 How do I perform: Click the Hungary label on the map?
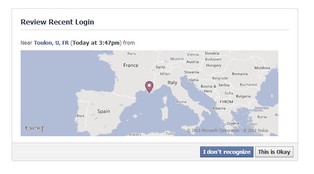(x=213, y=65)
